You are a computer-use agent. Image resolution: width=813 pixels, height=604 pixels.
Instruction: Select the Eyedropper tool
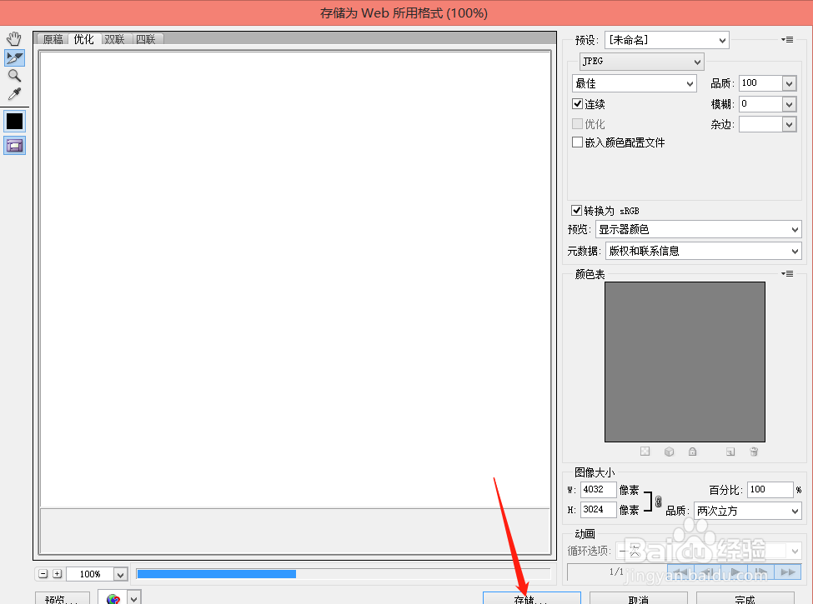tap(14, 94)
